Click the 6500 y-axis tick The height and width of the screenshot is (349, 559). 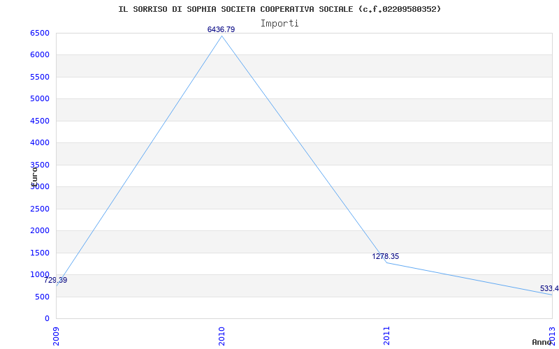coord(39,33)
